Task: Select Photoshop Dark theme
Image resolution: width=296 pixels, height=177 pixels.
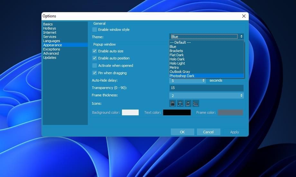Action: coord(207,76)
